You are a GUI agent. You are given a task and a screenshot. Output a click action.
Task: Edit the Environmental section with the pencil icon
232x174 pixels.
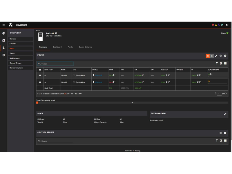tap(225, 114)
